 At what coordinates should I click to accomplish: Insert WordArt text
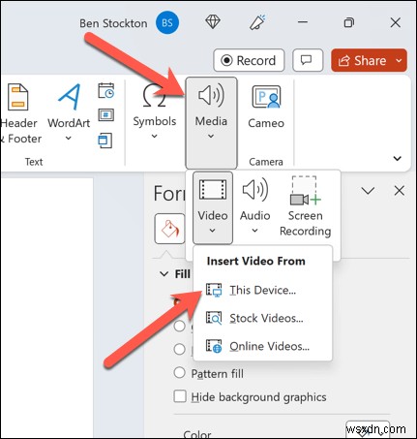coord(69,111)
